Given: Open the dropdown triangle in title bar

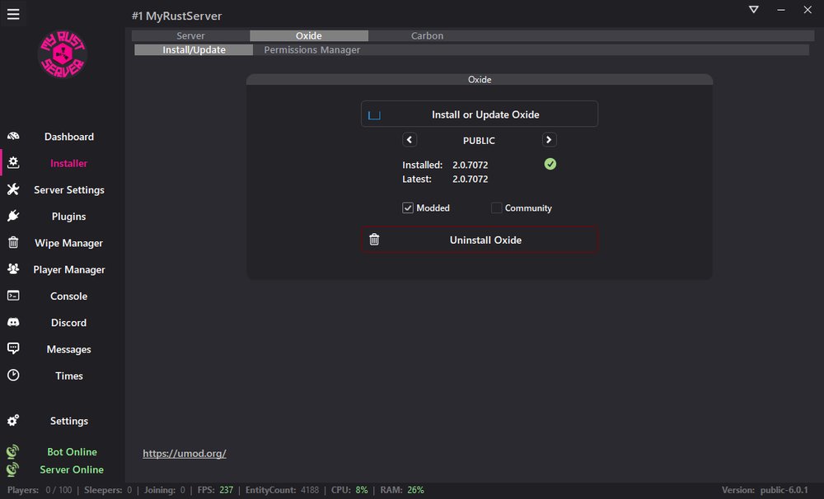Looking at the screenshot, I should (x=754, y=9).
